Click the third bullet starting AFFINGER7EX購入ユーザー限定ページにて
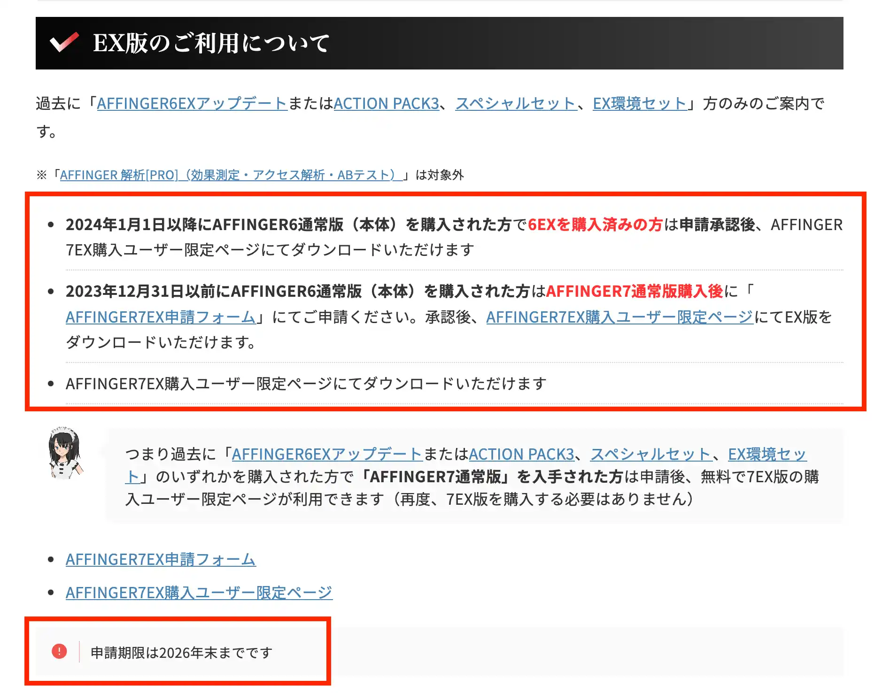 pos(306,384)
